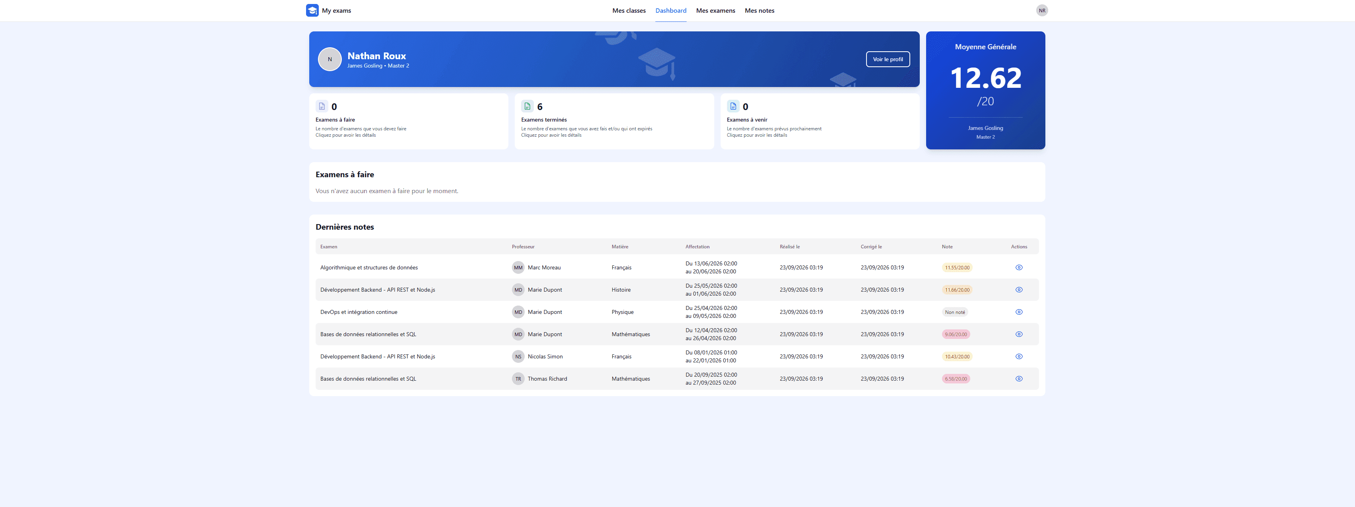The width and height of the screenshot is (1355, 507).
Task: Open the Examens à faire stat card
Action: pos(408,122)
